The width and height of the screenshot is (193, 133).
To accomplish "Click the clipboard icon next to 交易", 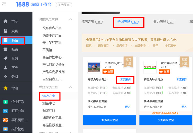I will (6, 31).
